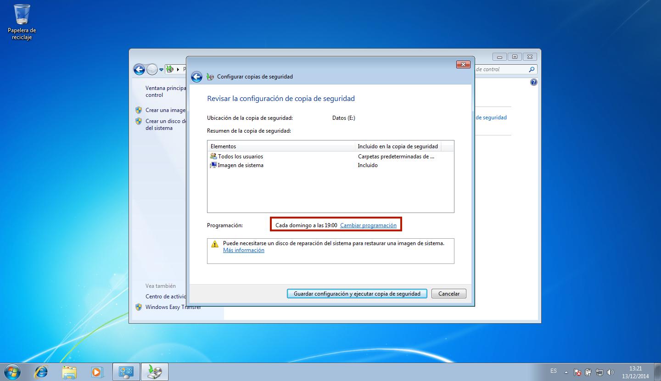Image resolution: width=661 pixels, height=381 pixels.
Task: Open Internet Explorer from taskbar
Action: [x=41, y=371]
